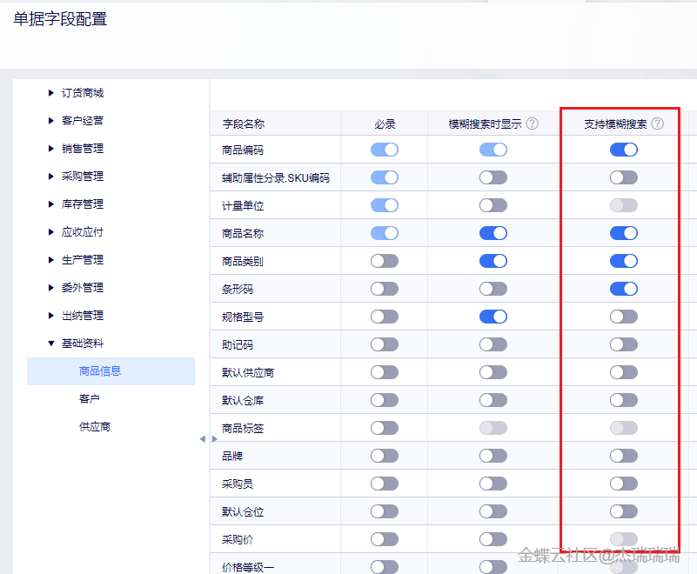Viewport: 697px width, 574px height.
Task: Click the 计量单位 field name
Action: coord(243,206)
